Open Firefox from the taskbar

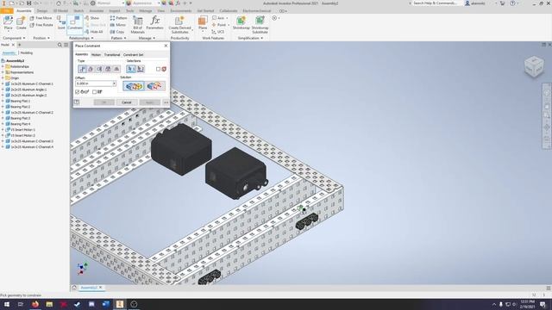[35, 304]
